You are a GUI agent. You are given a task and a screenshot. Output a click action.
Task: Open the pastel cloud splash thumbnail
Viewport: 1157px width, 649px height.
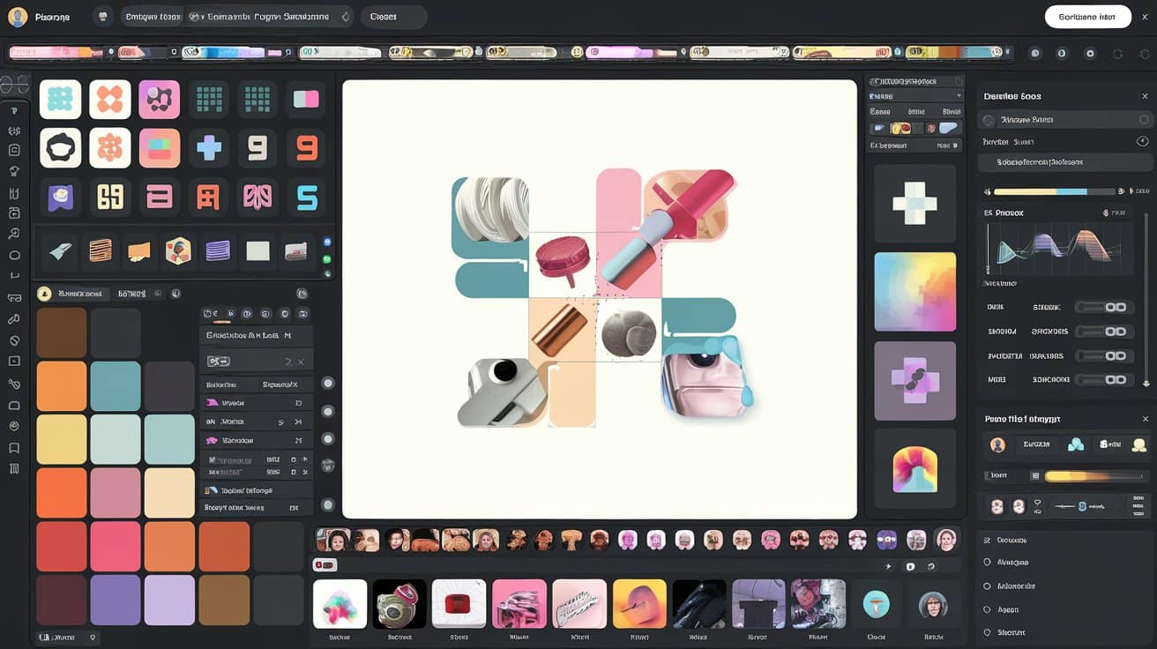(x=340, y=604)
